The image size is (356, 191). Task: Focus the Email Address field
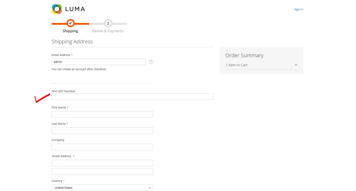99,61
